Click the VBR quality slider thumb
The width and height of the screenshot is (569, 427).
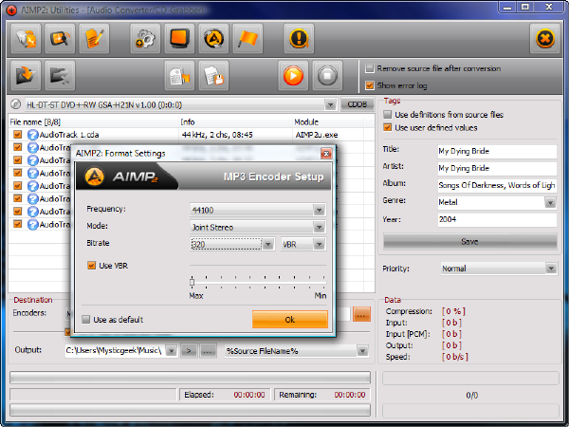coord(192,282)
